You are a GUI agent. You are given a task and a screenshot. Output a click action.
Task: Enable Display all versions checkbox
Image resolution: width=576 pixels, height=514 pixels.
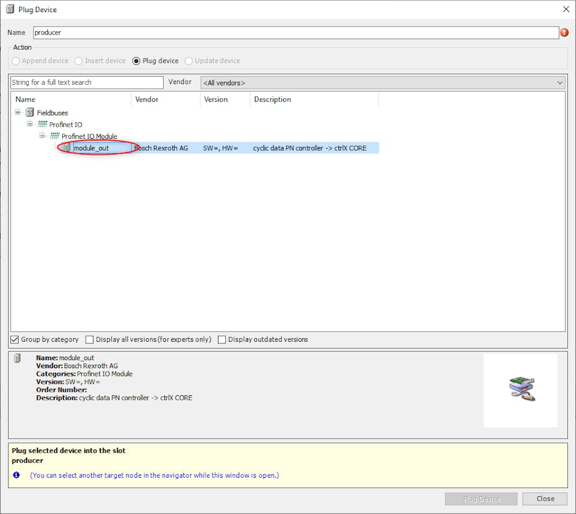point(89,339)
